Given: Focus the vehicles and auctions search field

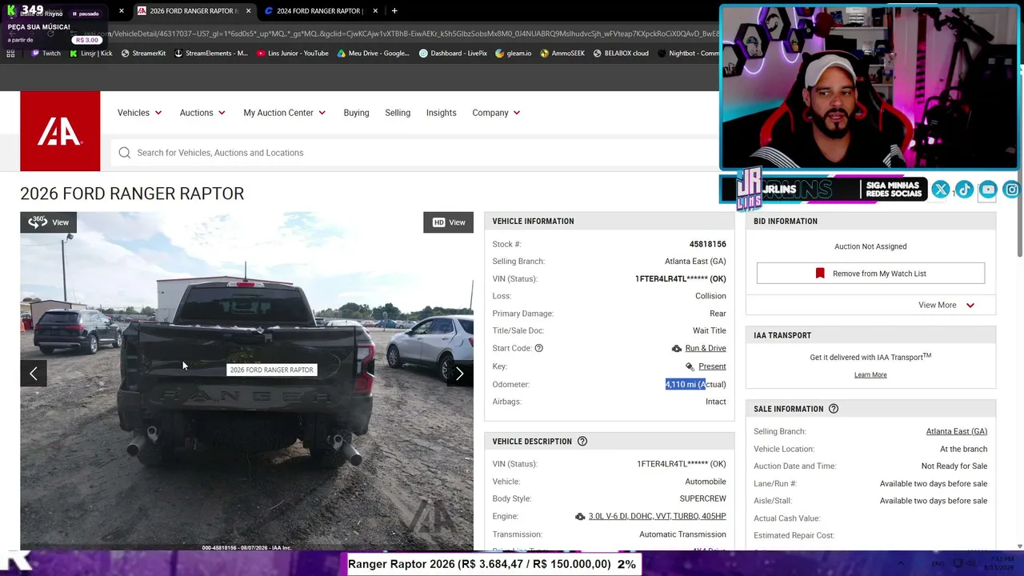Looking at the screenshot, I should pos(416,153).
